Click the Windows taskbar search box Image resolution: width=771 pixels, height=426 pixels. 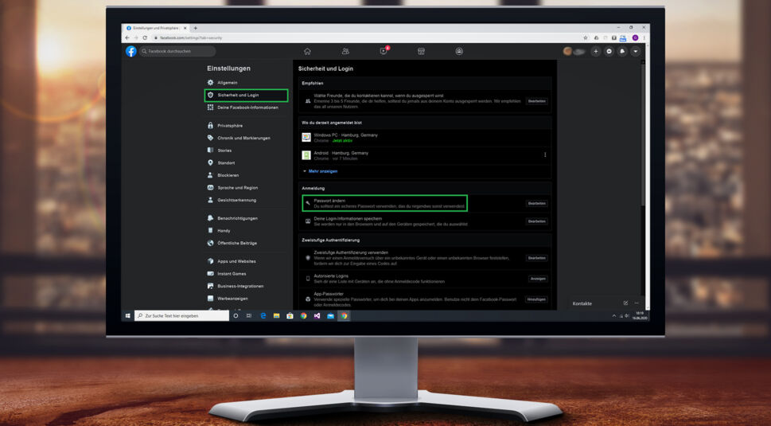(x=181, y=316)
